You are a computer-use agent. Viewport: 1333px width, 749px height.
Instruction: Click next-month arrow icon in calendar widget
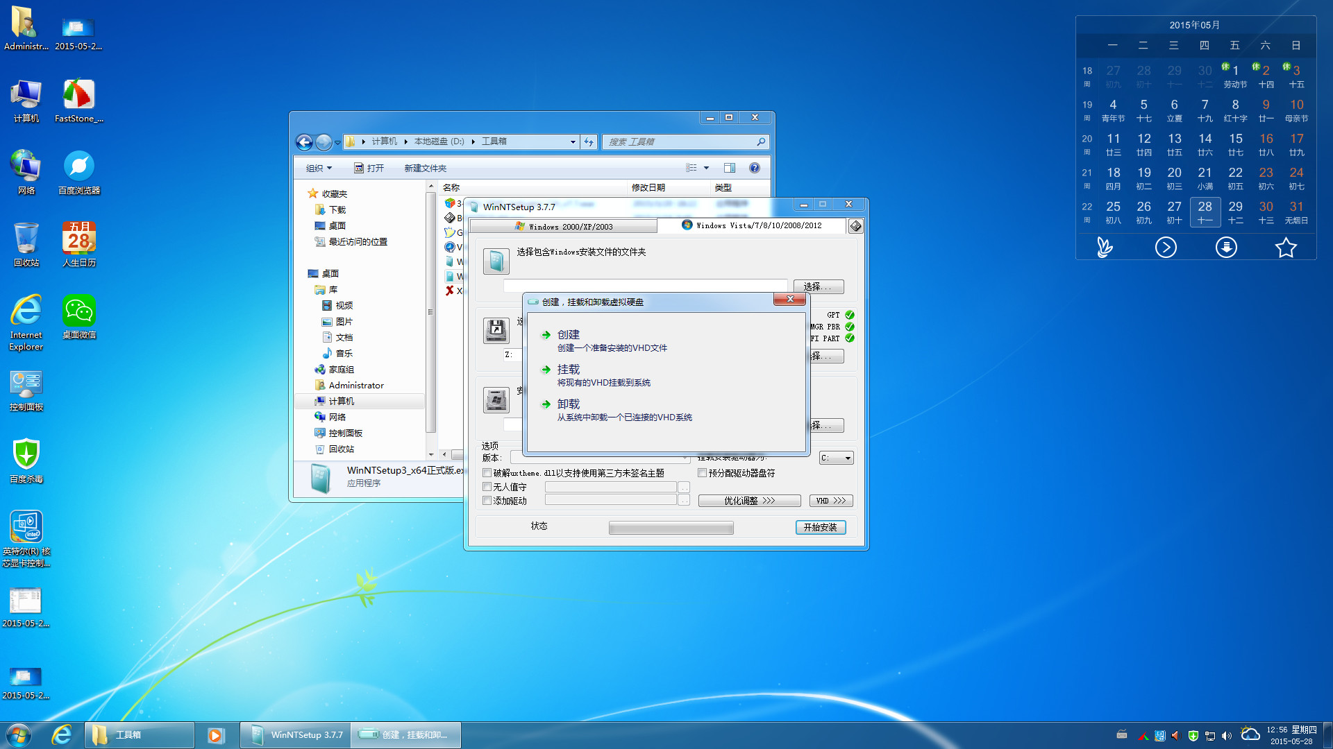(x=1166, y=247)
